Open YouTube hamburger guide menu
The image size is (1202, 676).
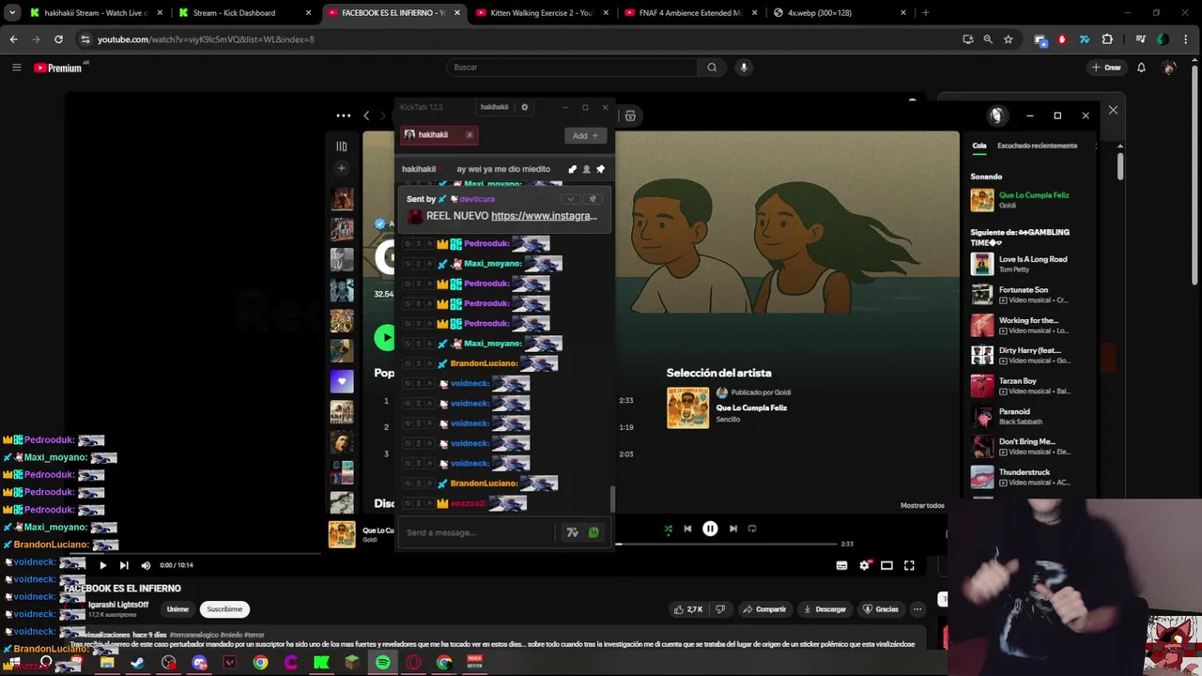(16, 68)
